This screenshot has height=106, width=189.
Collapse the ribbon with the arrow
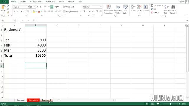point(187,16)
